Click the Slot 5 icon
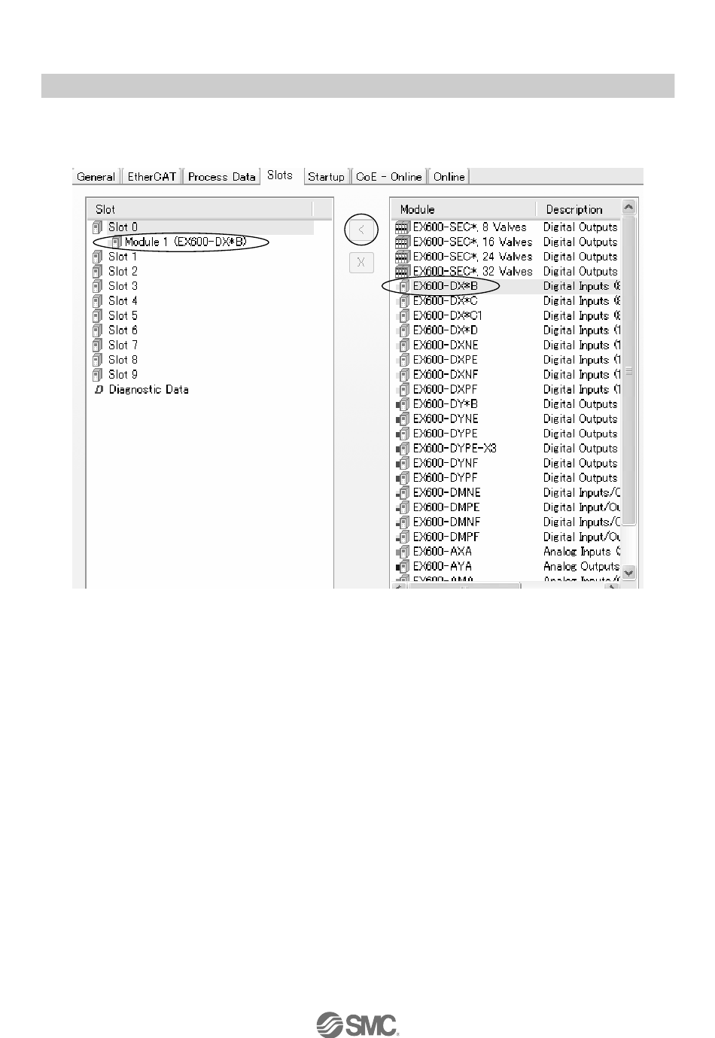 (97, 315)
